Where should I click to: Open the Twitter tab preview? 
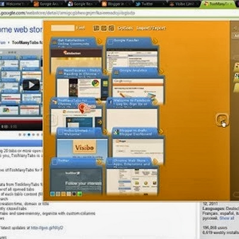(x=76, y=180)
